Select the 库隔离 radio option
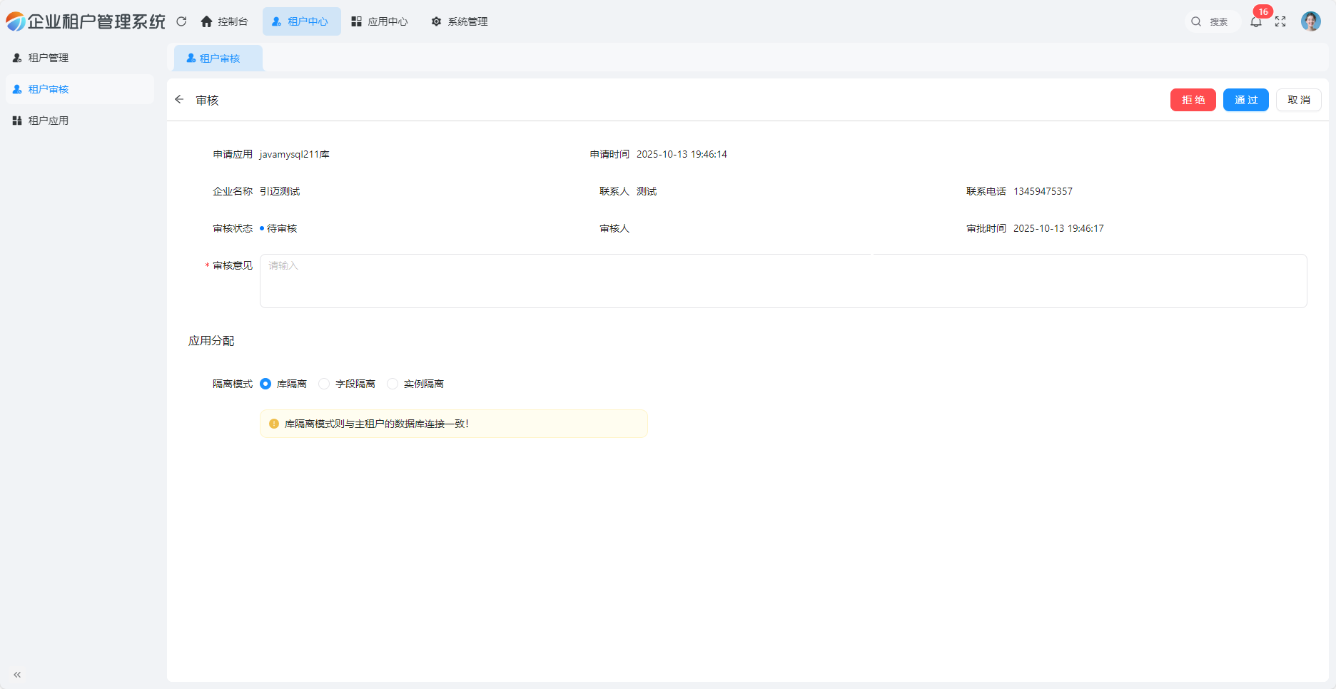Screen dimensions: 1336x689 click(265, 384)
